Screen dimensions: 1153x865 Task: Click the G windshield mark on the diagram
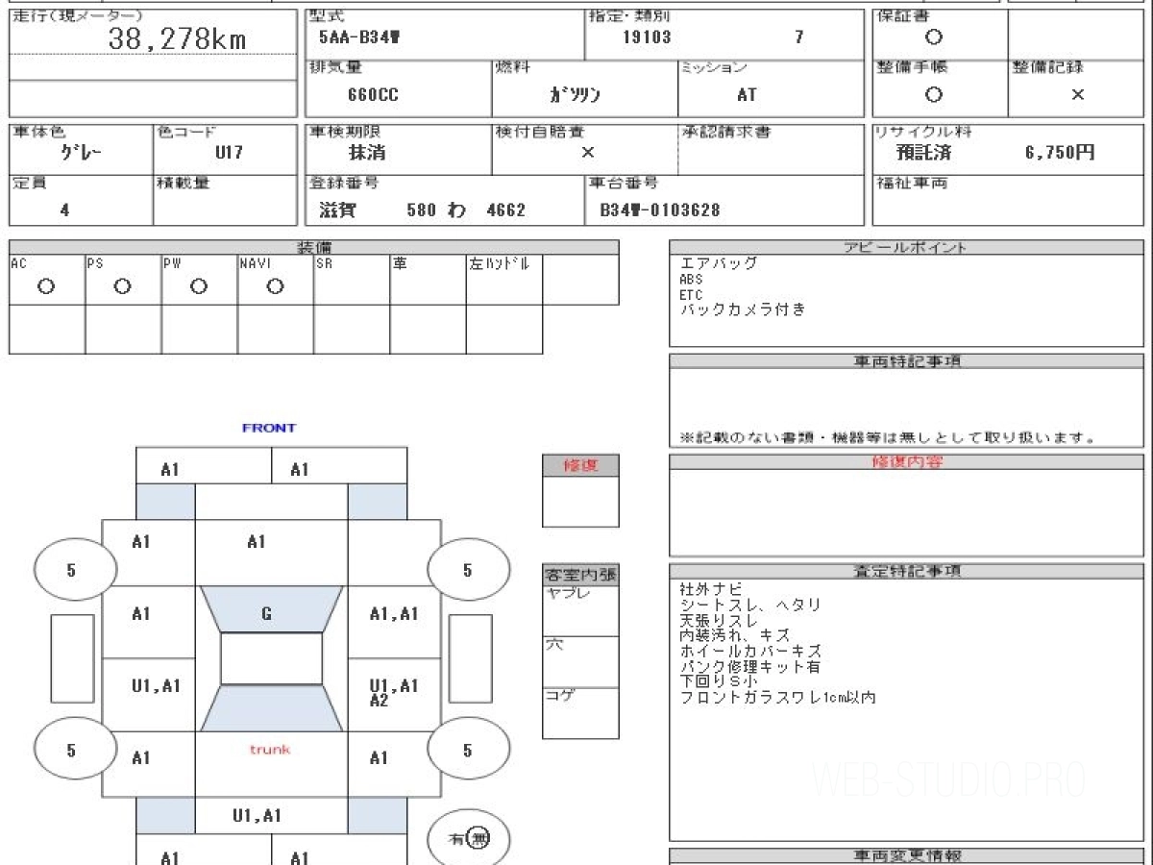pyautogui.click(x=266, y=613)
